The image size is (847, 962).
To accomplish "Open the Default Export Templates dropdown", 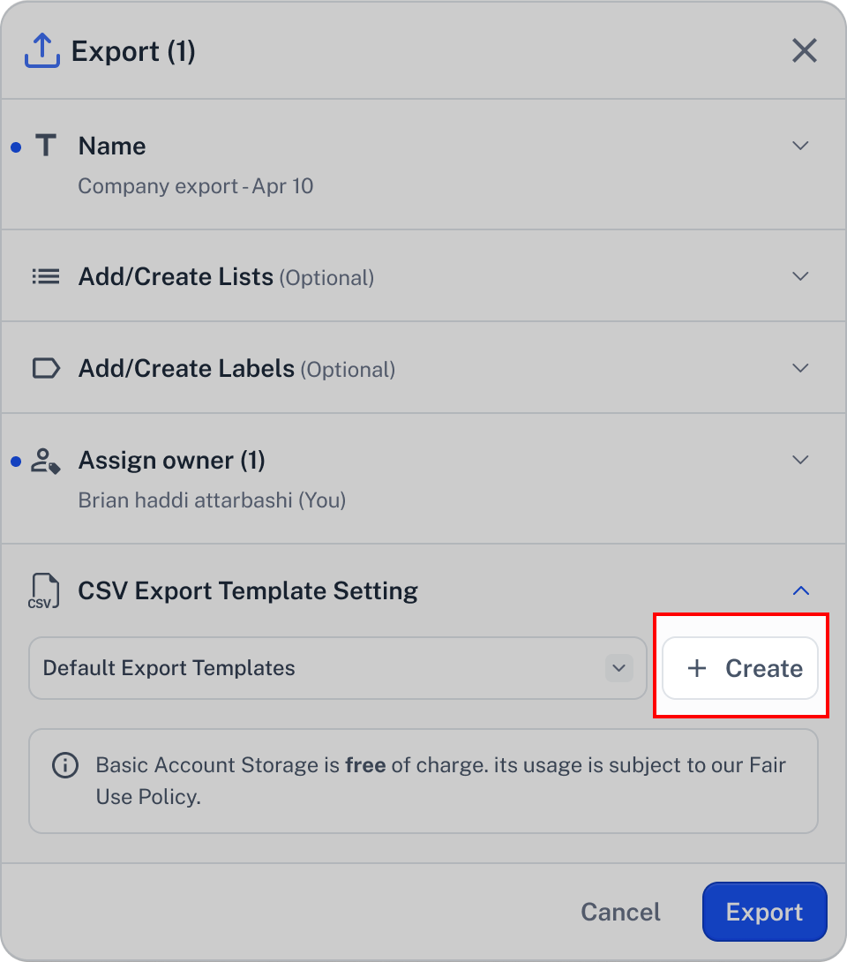I will tap(338, 668).
